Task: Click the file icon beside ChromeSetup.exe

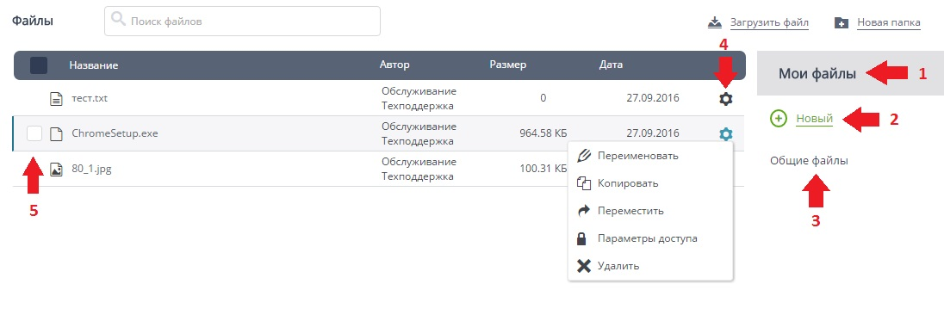Action: pos(56,133)
